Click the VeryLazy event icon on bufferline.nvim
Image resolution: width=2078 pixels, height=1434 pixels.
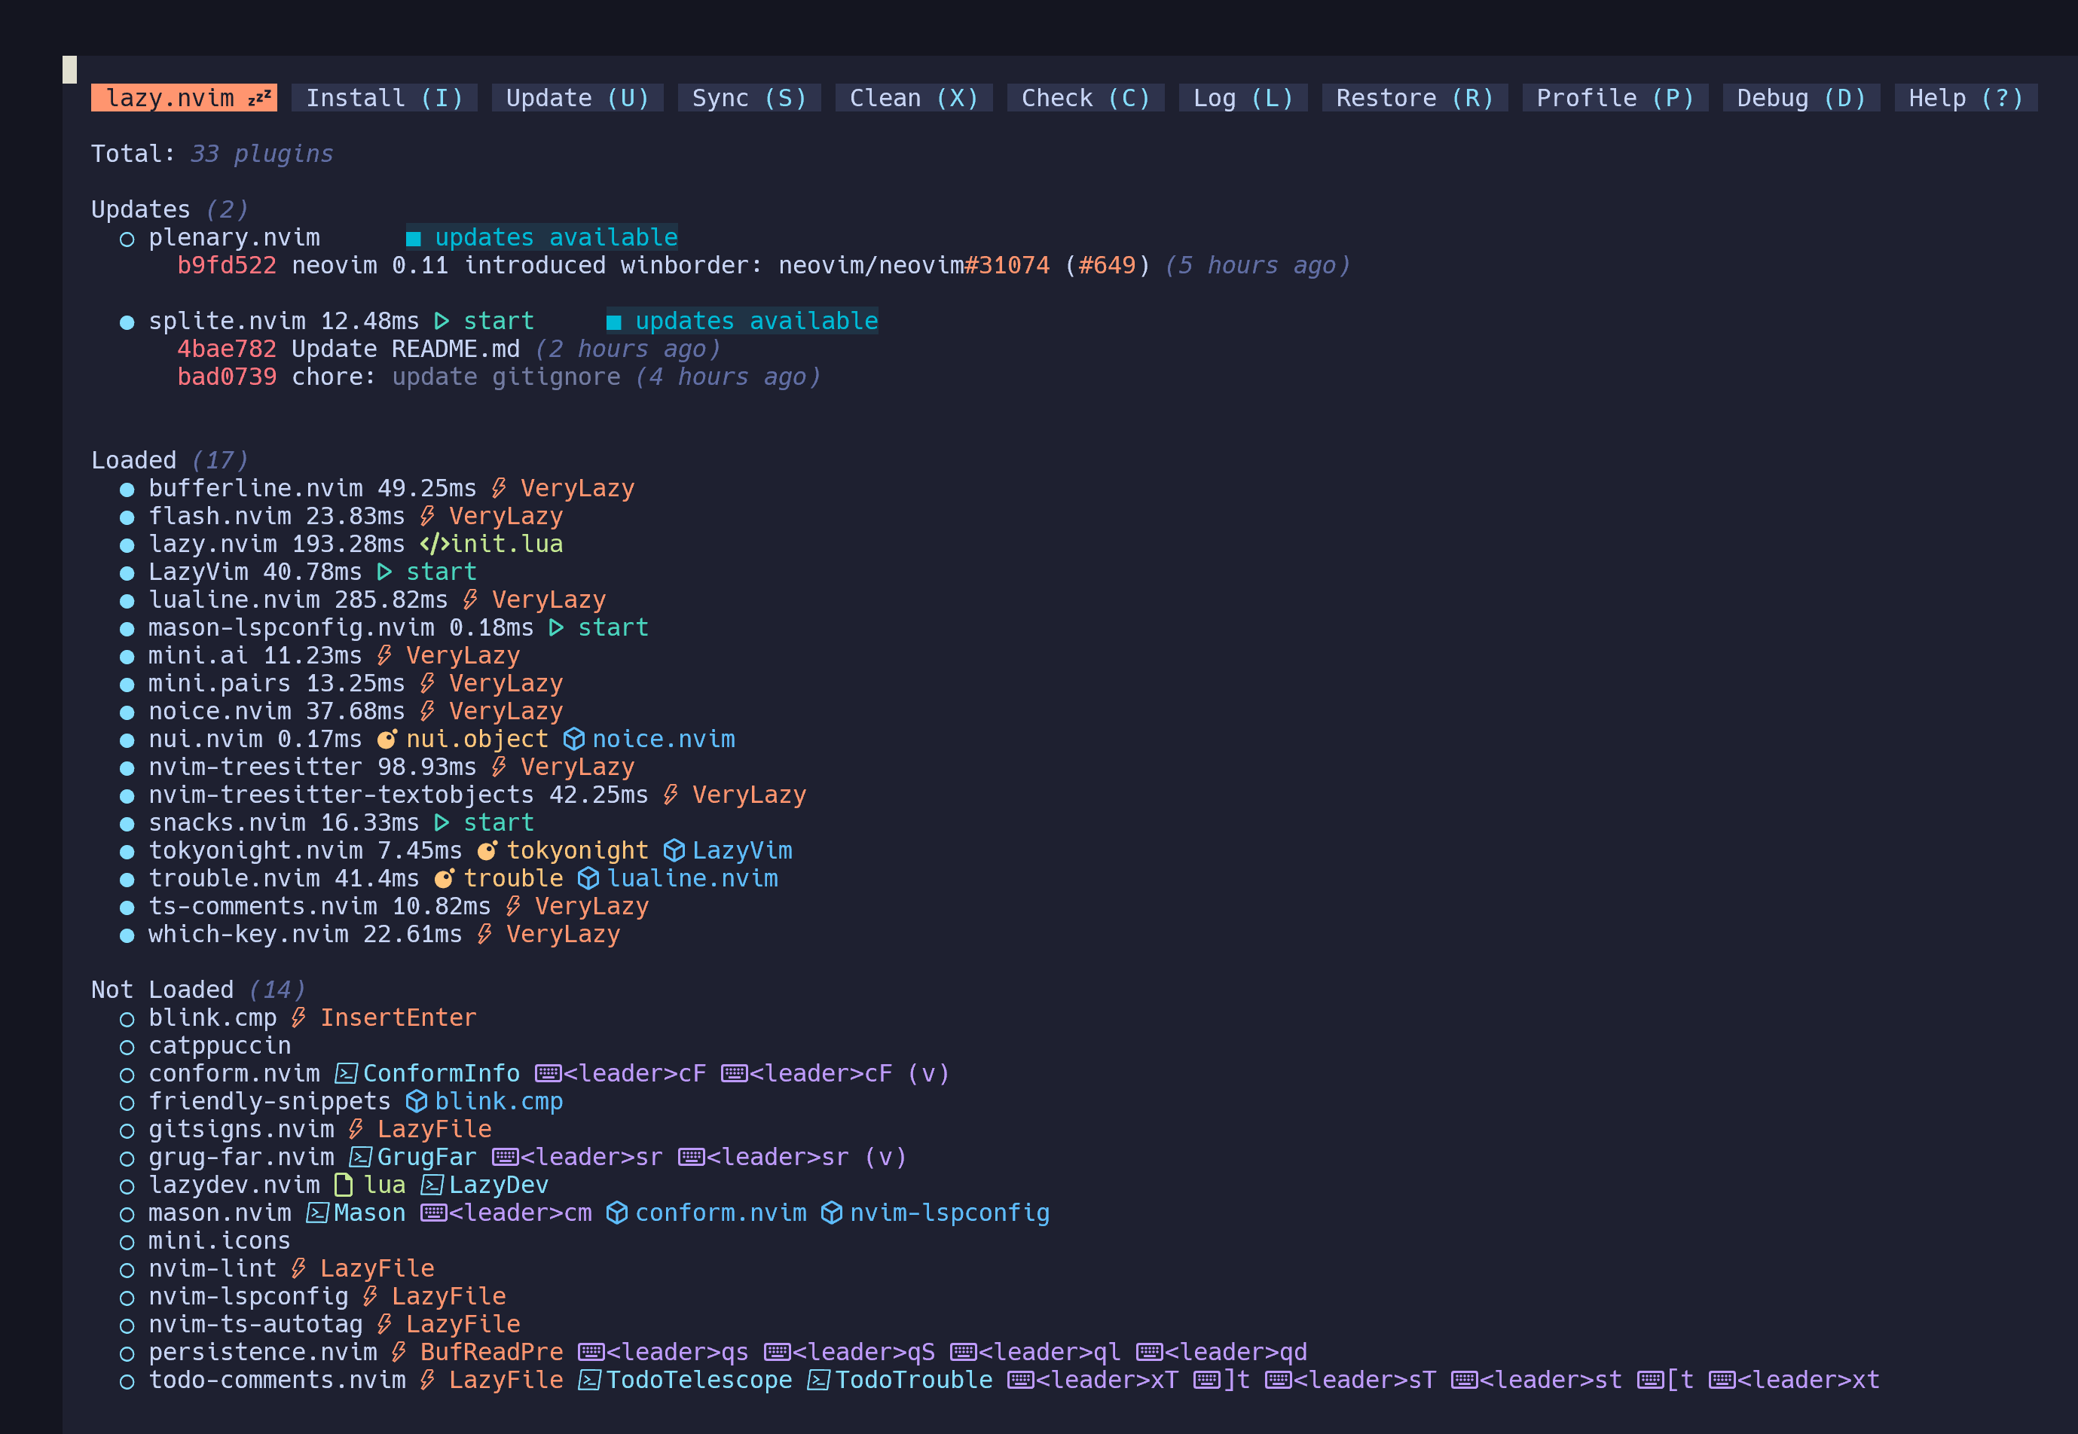[x=499, y=488]
